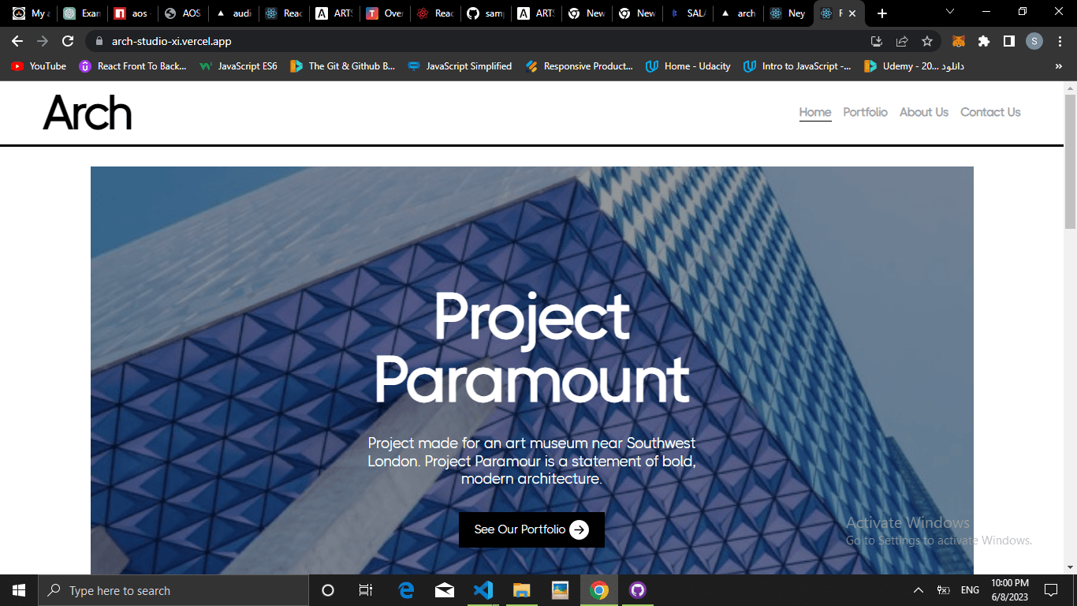Expand the tab search dropdown chevron
The width and height of the screenshot is (1077, 606).
[x=950, y=12]
